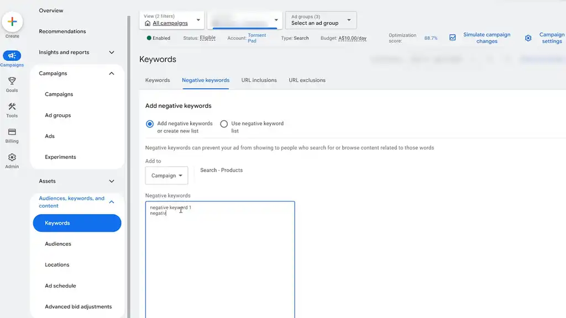Click the Campaign settings link
The width and height of the screenshot is (566, 318).
[552, 38]
